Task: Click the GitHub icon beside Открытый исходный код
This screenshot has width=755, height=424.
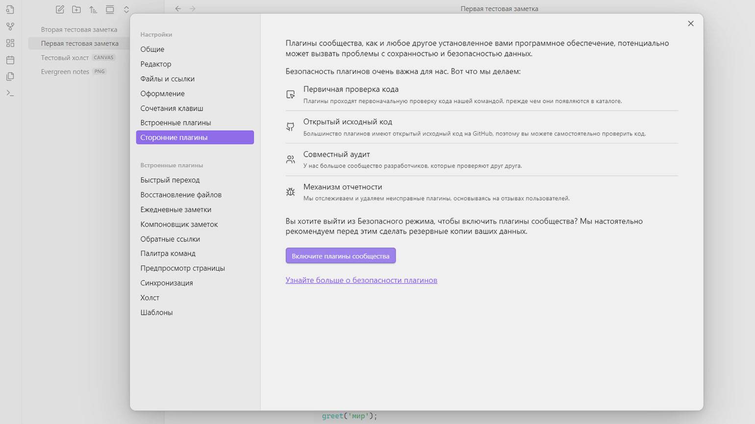Action: (291, 127)
